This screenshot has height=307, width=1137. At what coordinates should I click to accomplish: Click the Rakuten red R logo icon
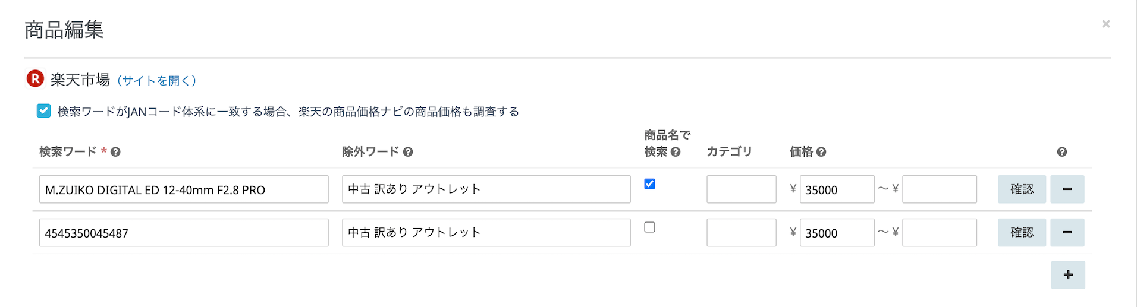(35, 78)
